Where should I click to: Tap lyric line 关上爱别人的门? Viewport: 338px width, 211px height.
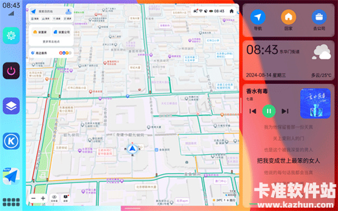[288, 138]
